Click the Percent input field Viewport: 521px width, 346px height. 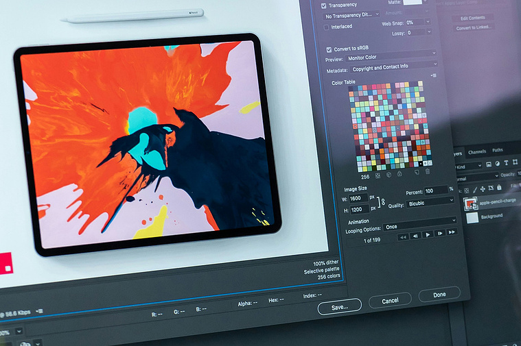[437, 190]
